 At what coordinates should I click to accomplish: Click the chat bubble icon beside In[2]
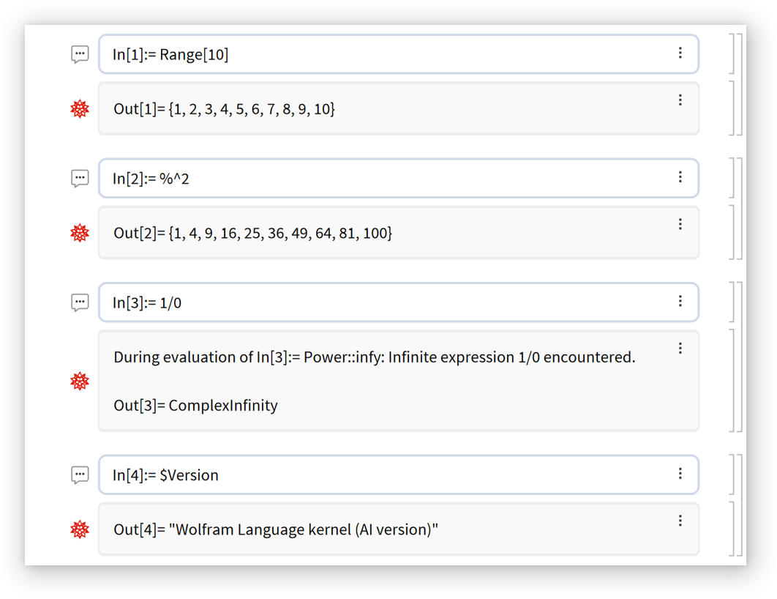[80, 178]
